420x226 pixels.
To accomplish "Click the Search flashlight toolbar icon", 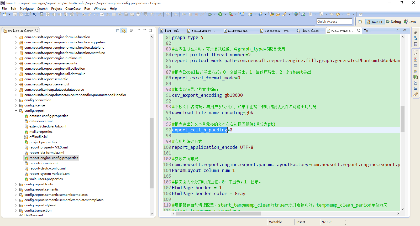I will click(x=285, y=14).
